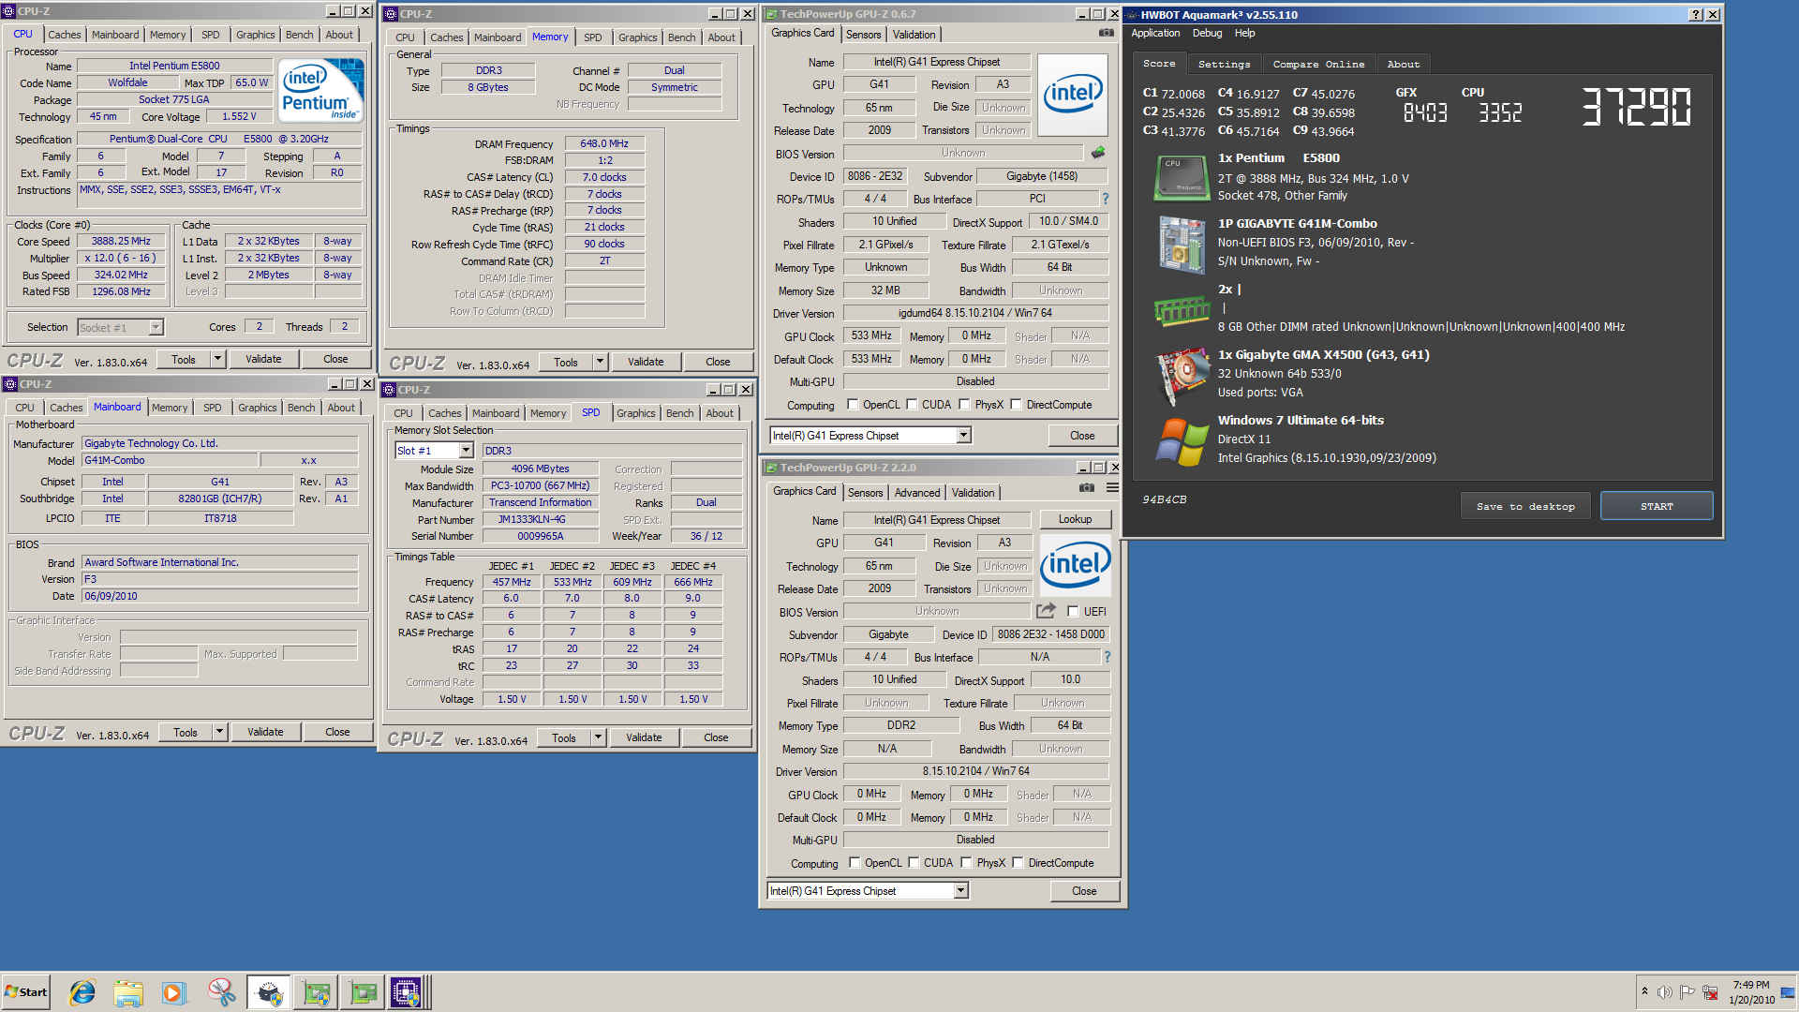Click the network disconnected tray icon
The image size is (1799, 1012).
pyautogui.click(x=1710, y=992)
